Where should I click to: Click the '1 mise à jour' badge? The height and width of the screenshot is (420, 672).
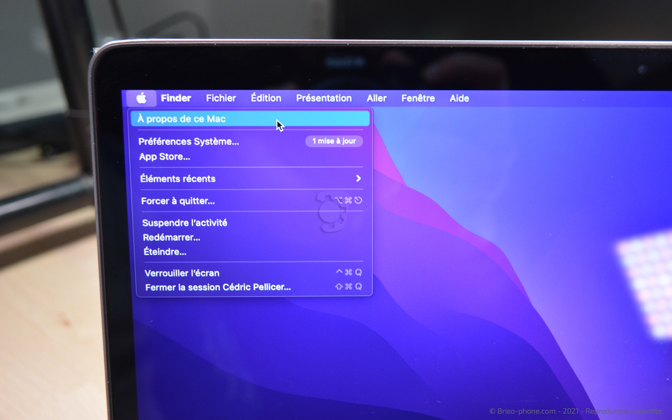coord(334,141)
